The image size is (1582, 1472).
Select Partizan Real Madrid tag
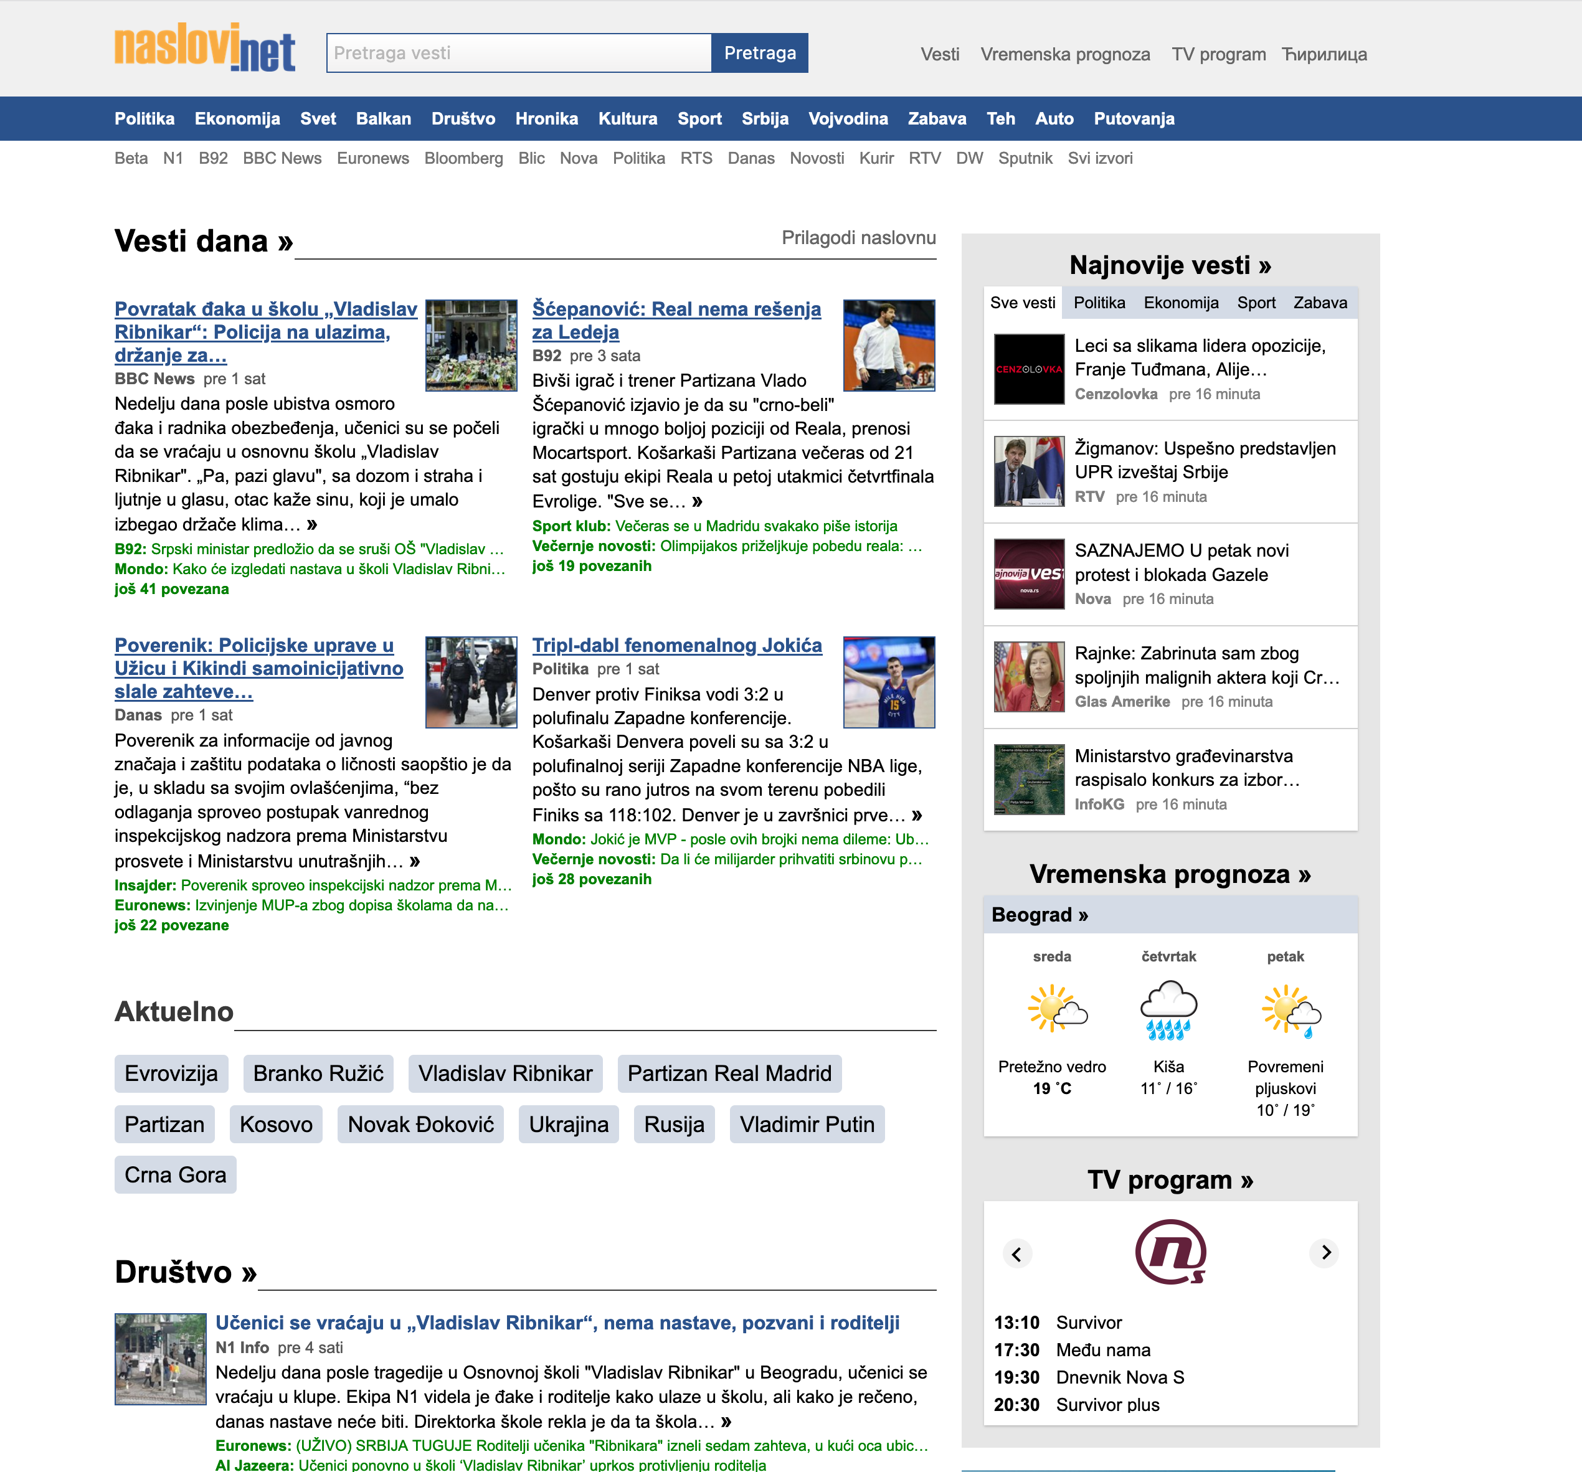[729, 1073]
